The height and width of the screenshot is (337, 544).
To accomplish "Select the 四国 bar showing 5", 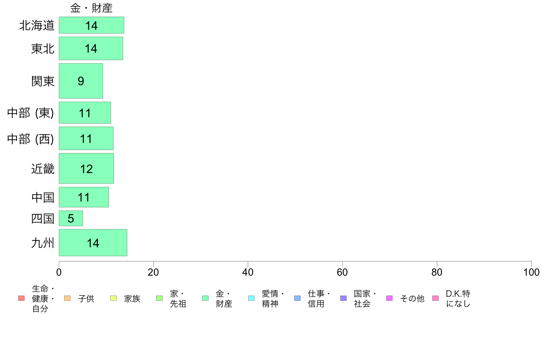I will click(71, 218).
